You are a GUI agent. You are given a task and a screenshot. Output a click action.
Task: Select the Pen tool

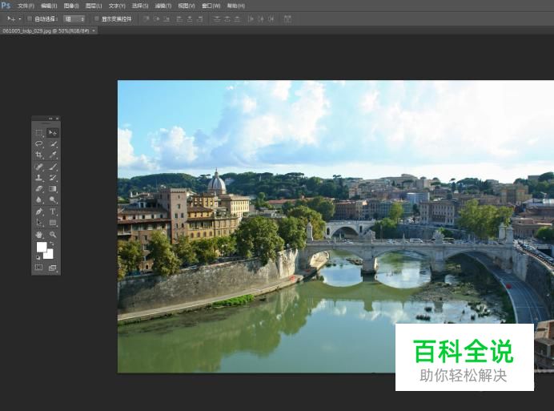pyautogui.click(x=39, y=212)
